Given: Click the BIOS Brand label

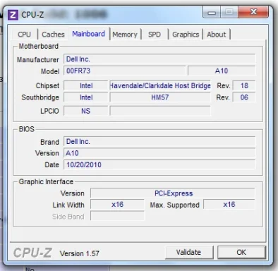Looking at the screenshot, I should [49, 142].
